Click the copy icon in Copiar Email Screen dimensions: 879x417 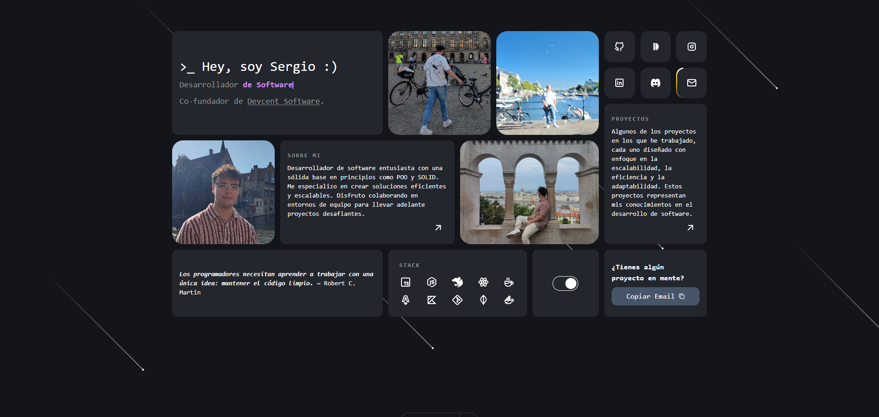click(682, 296)
